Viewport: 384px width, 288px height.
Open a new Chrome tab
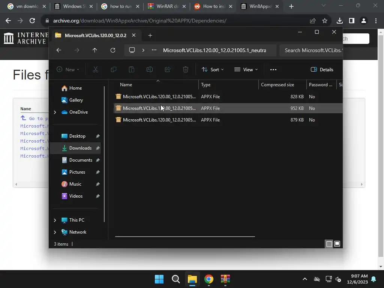pos(291,6)
